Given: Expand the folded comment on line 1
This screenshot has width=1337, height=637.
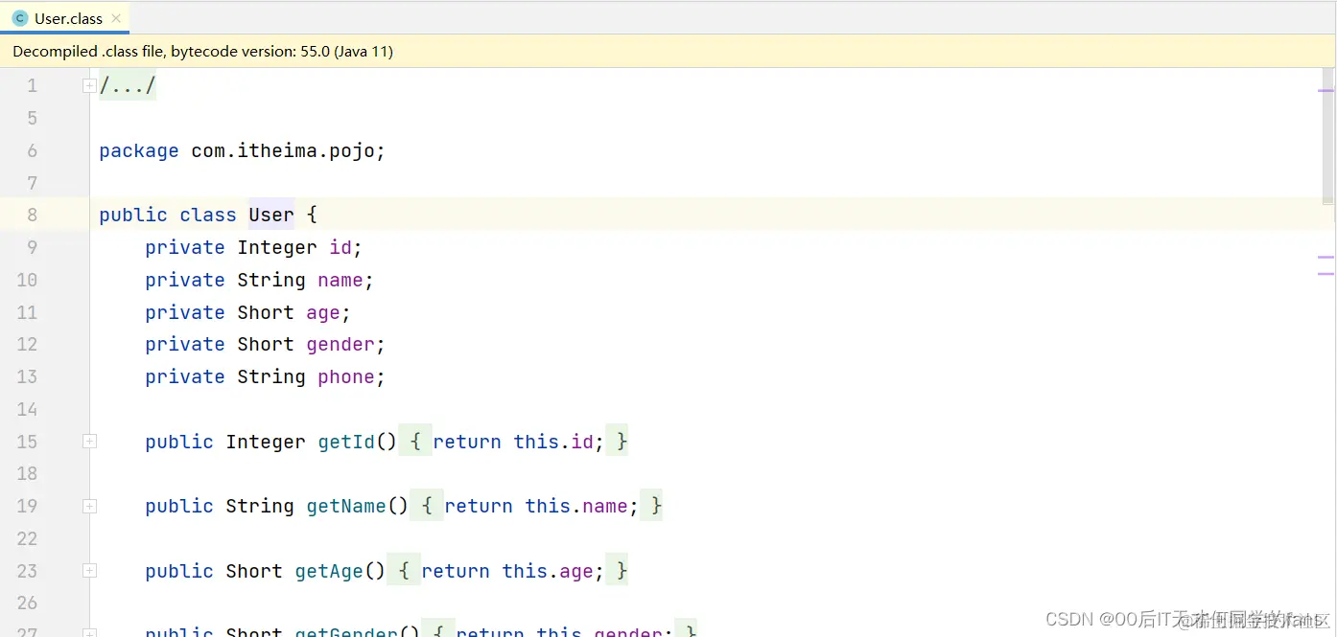Looking at the screenshot, I should coord(89,86).
